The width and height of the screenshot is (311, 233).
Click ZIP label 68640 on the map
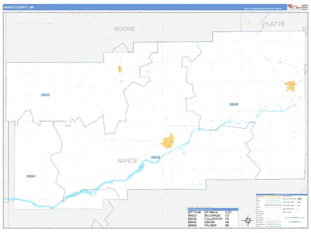(x=234, y=104)
